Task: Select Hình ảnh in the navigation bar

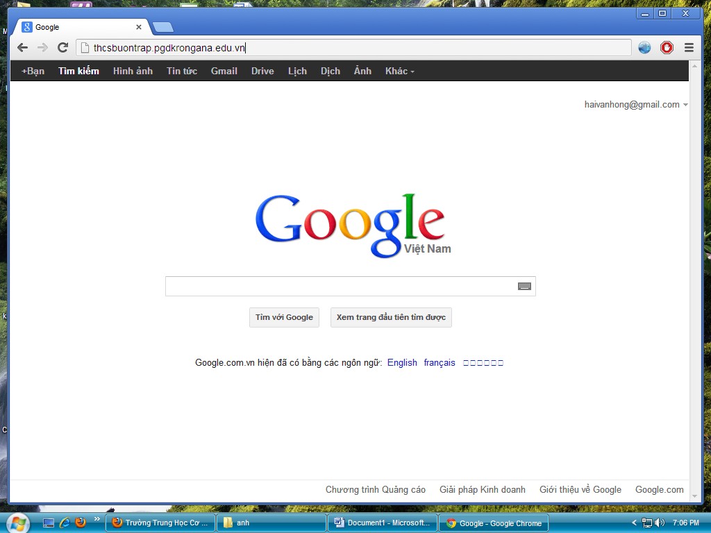Action: pyautogui.click(x=133, y=71)
